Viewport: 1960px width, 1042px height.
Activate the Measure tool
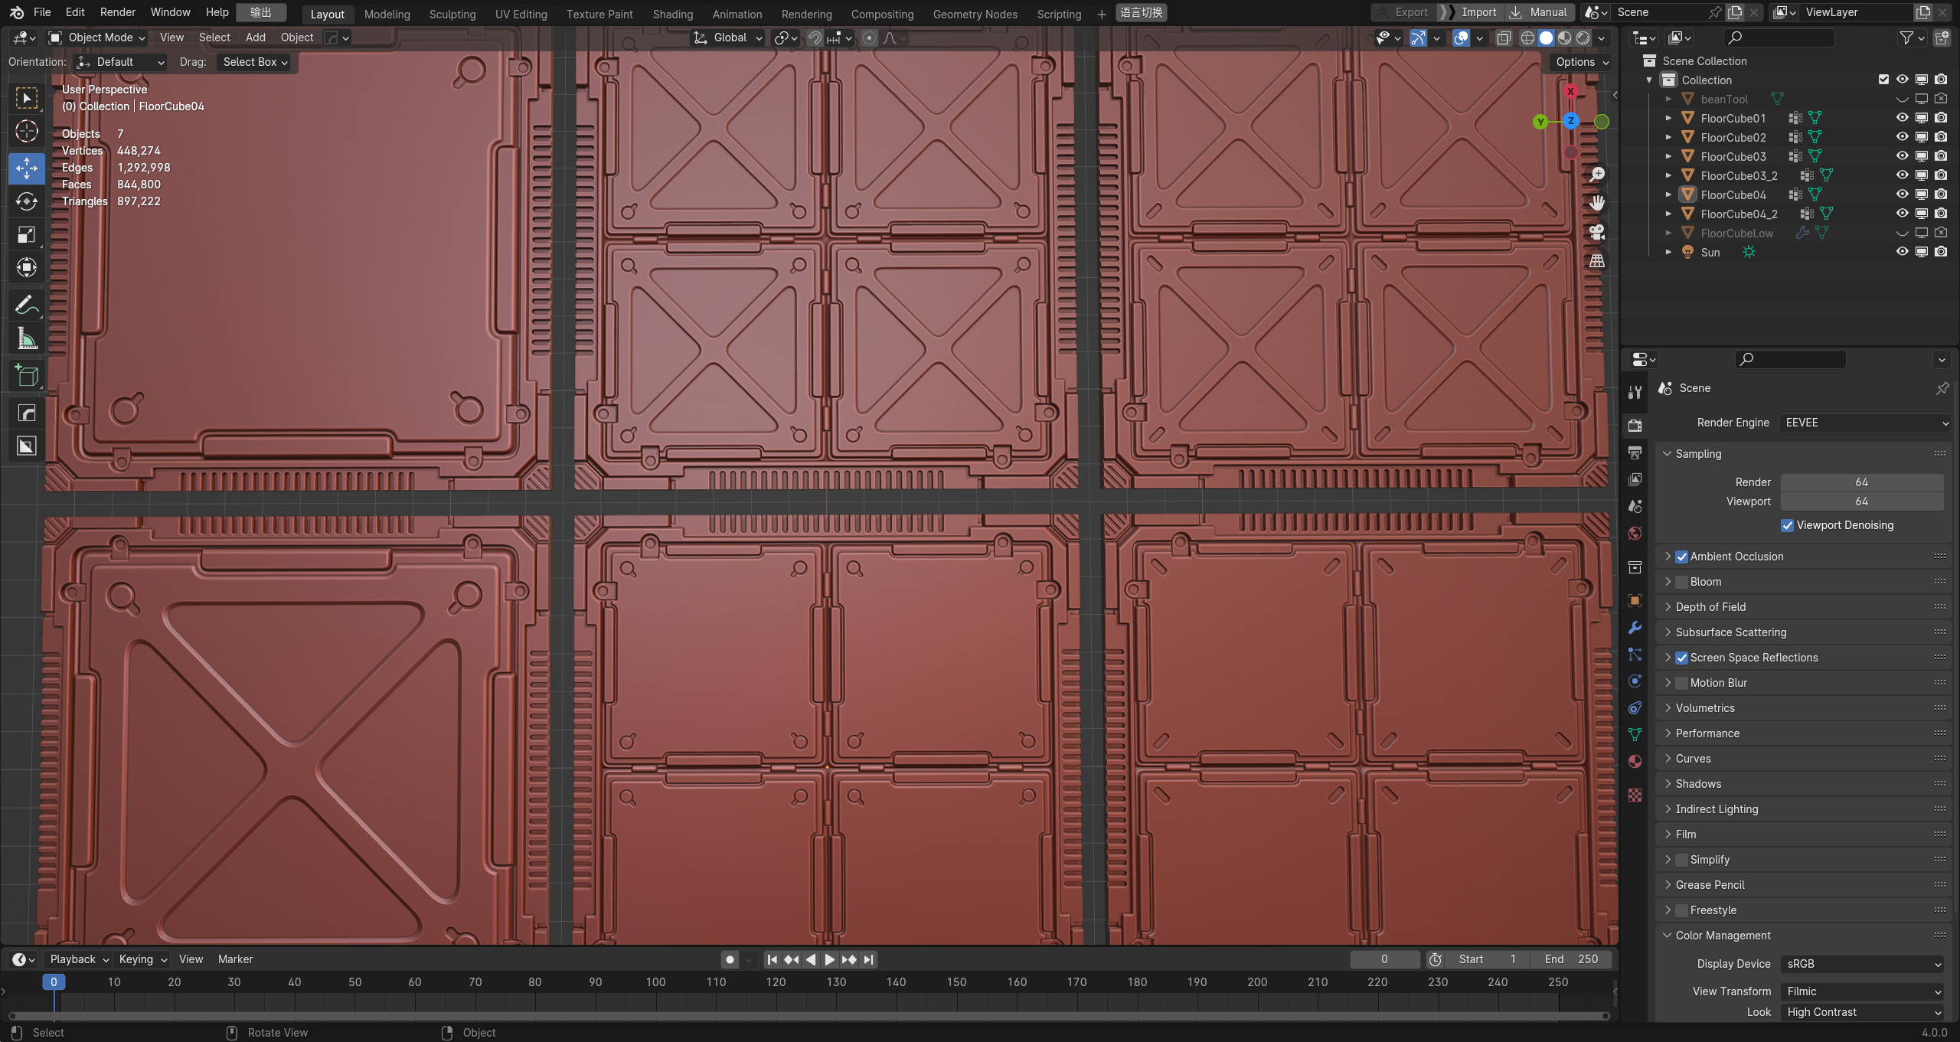pyautogui.click(x=27, y=338)
